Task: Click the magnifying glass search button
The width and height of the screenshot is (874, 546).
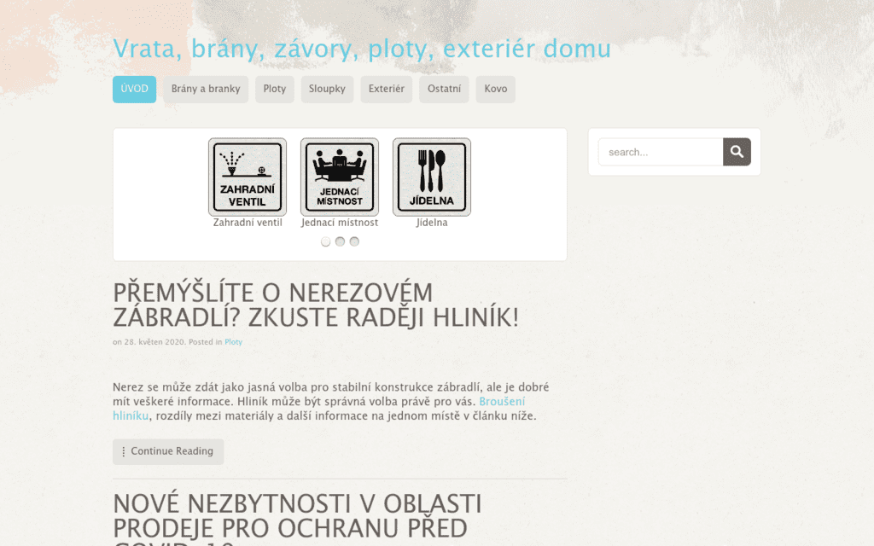Action: (x=737, y=152)
